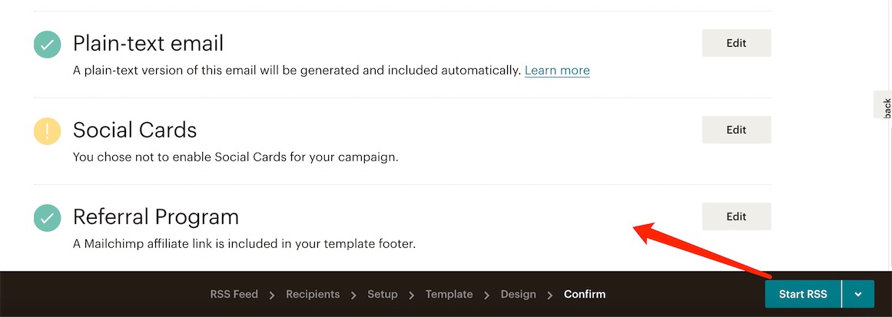Click the chevron between Recipients and Setup
892x317 pixels.
click(354, 295)
